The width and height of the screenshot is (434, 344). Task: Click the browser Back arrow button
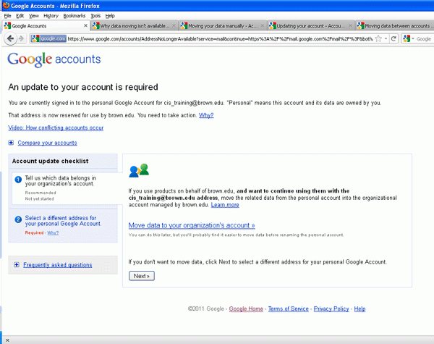point(10,38)
